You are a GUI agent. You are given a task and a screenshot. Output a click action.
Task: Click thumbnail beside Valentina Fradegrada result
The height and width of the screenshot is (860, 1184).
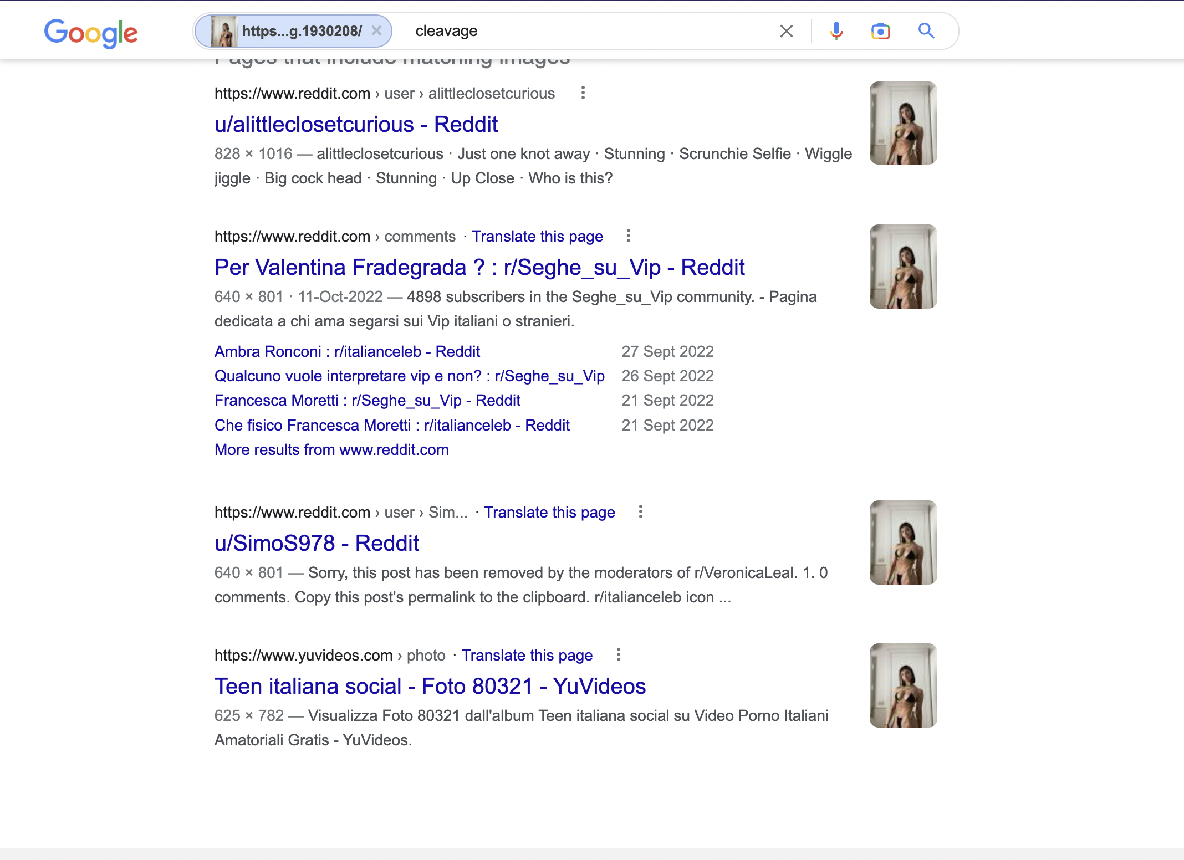tap(903, 267)
